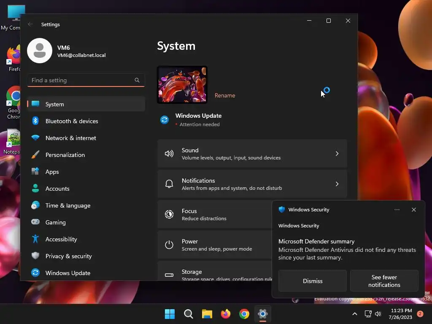This screenshot has height=324, width=432.
Task: Click the Power icon
Action: coord(169,245)
